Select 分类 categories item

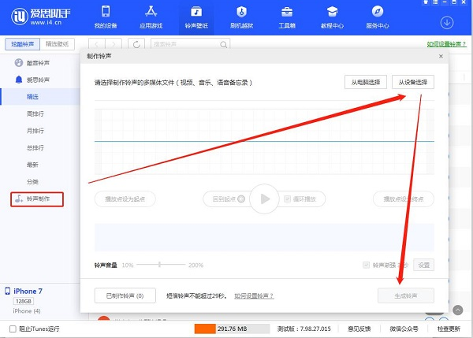point(32,181)
